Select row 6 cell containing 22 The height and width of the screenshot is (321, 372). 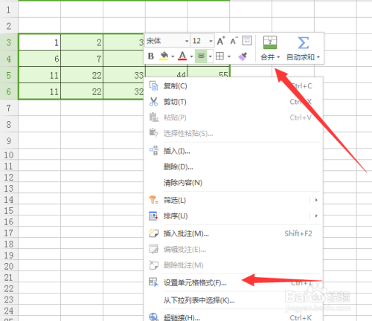tap(82, 91)
